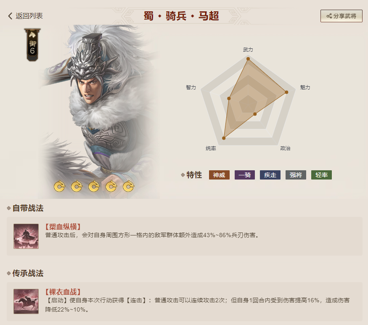The image size is (368, 325).
Task: Click the 魅力 point on radar chart
Action: point(286,92)
